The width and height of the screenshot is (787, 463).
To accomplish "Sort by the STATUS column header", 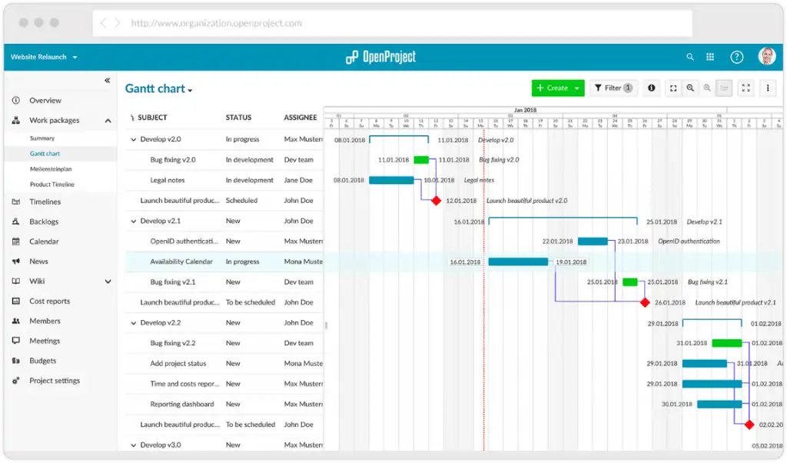I will click(238, 118).
